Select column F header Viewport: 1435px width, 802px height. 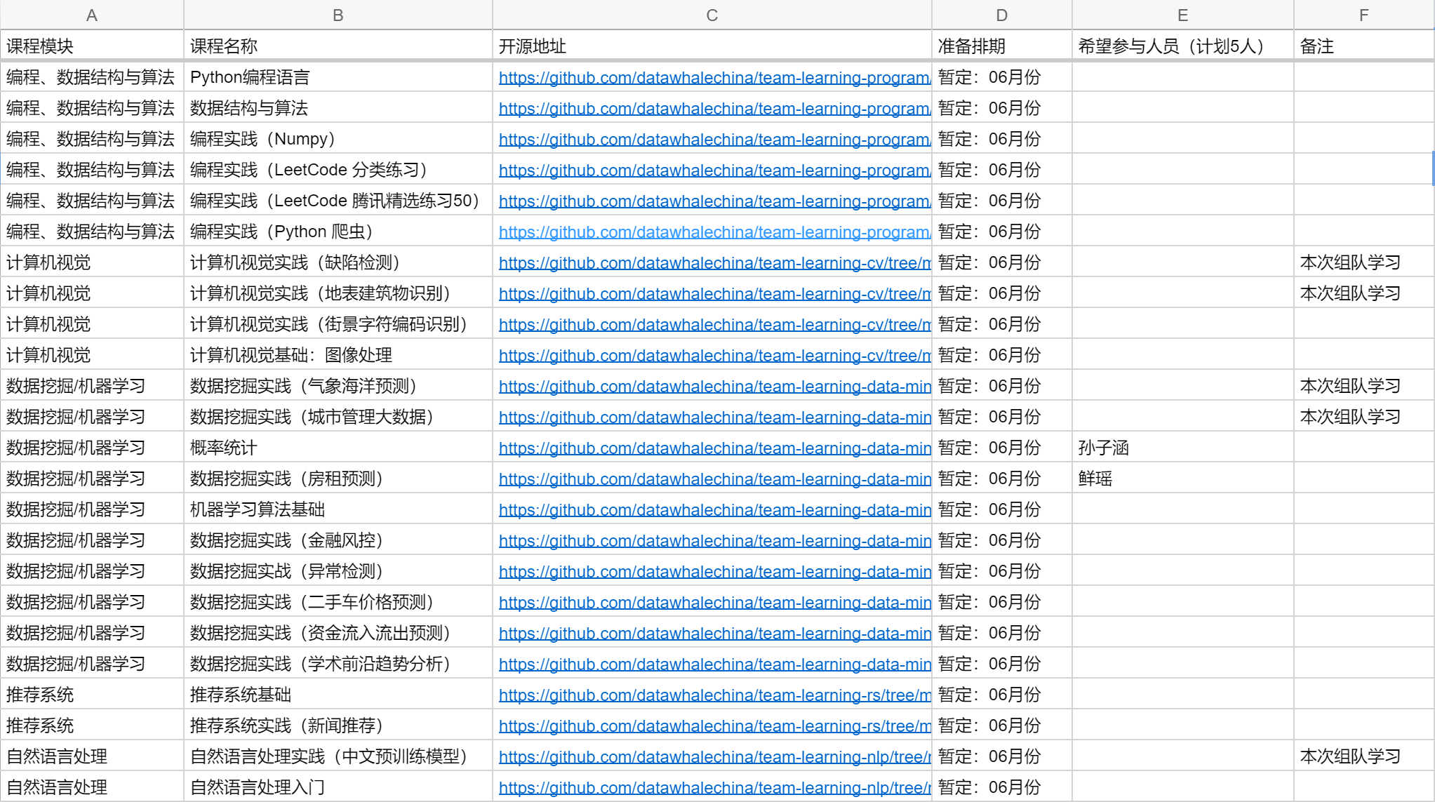tap(1363, 15)
